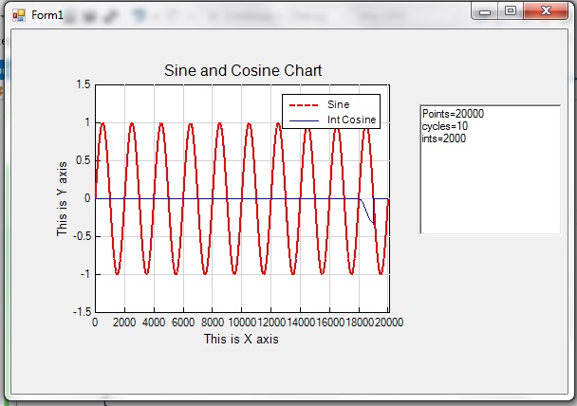This screenshot has height=406, width=577.
Task: Click the 6000 X-axis tick label
Action: (x=183, y=323)
